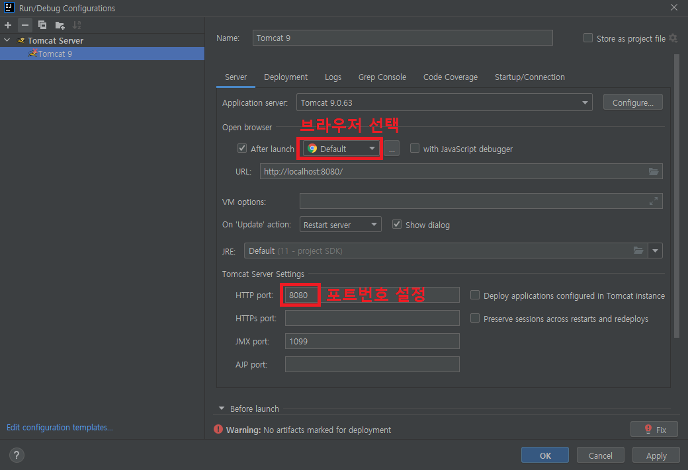The image size is (688, 470).
Task: Open the Application server dropdown
Action: [444, 102]
